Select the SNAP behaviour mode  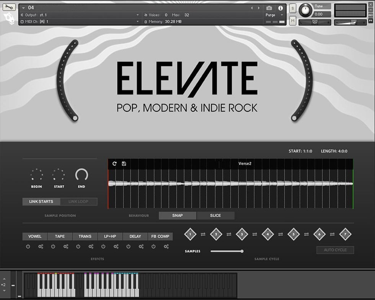[x=178, y=215]
